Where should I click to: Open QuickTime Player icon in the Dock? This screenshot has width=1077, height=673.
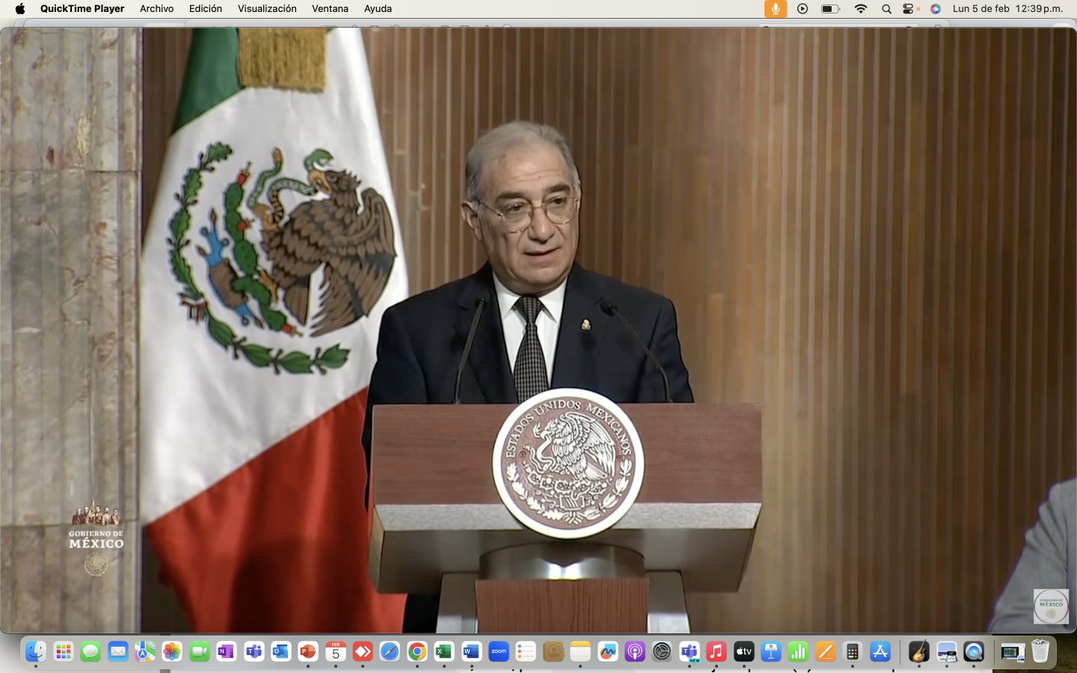tap(973, 652)
